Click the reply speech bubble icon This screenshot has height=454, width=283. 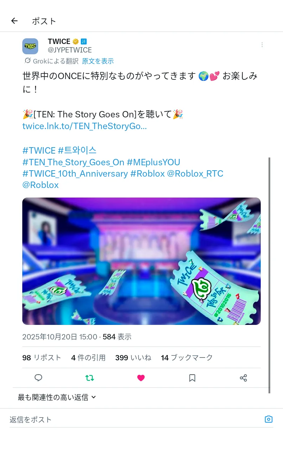(x=39, y=378)
